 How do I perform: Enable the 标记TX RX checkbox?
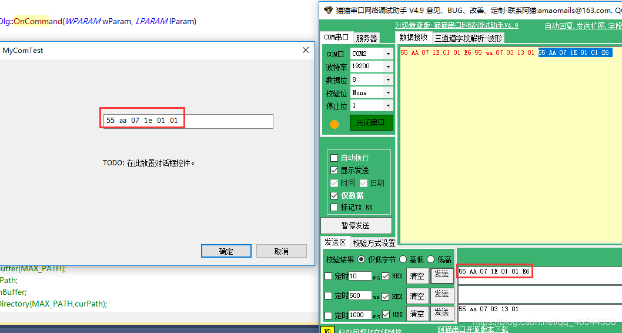tap(334, 207)
